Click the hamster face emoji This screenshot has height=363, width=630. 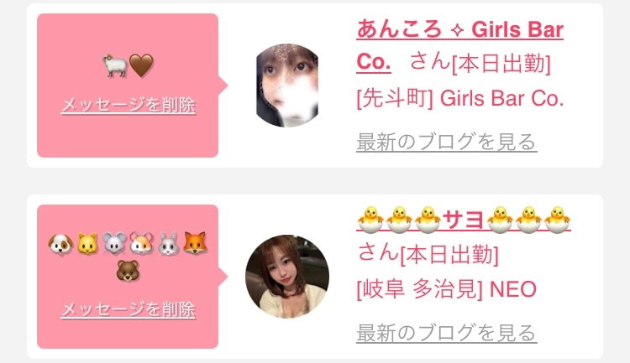coord(141,243)
